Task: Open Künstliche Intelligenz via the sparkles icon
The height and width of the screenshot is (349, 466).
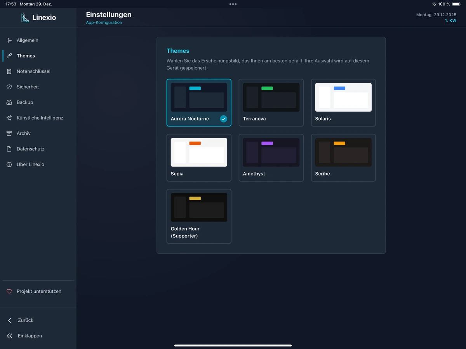Action: coord(9,118)
